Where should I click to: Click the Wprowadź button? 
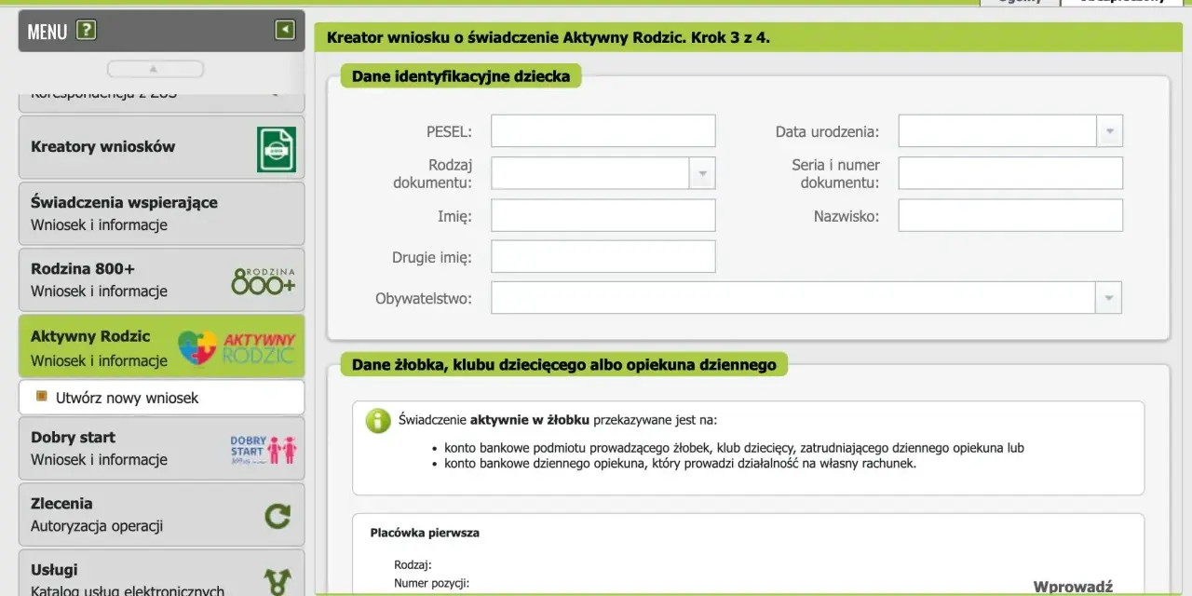tap(1073, 587)
